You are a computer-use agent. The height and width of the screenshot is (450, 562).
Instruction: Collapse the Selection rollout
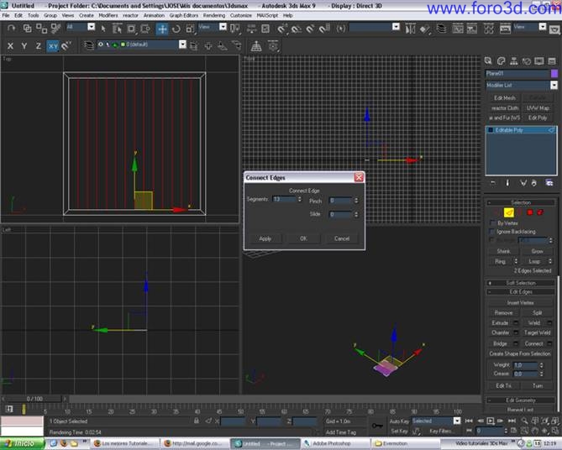click(521, 203)
